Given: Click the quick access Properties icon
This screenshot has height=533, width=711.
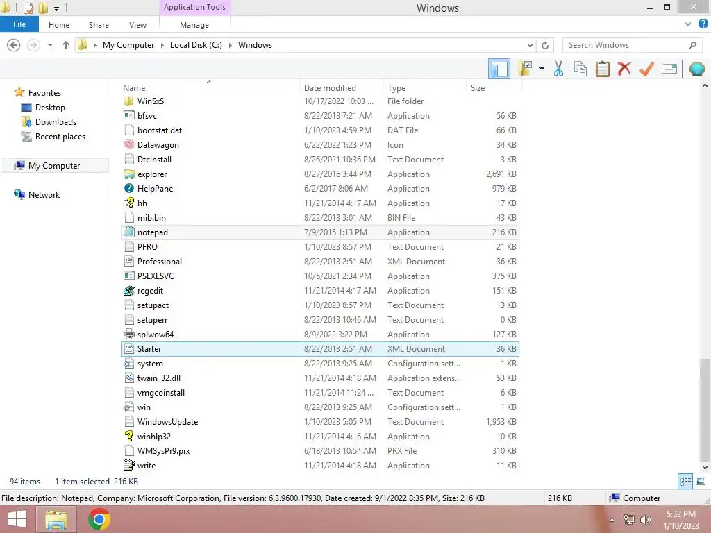Looking at the screenshot, I should click(28, 8).
